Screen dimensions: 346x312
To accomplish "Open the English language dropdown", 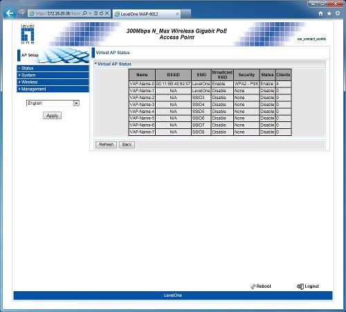I will (53, 103).
